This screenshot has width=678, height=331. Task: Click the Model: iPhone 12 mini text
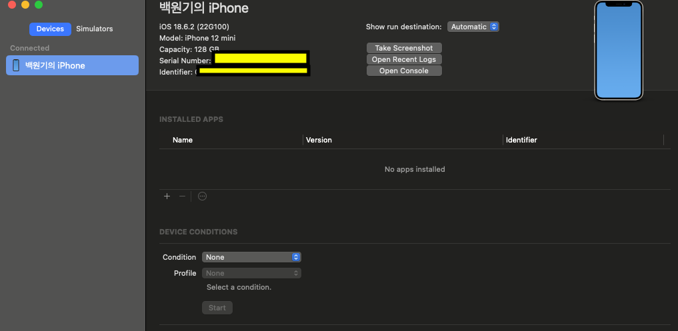[197, 38]
